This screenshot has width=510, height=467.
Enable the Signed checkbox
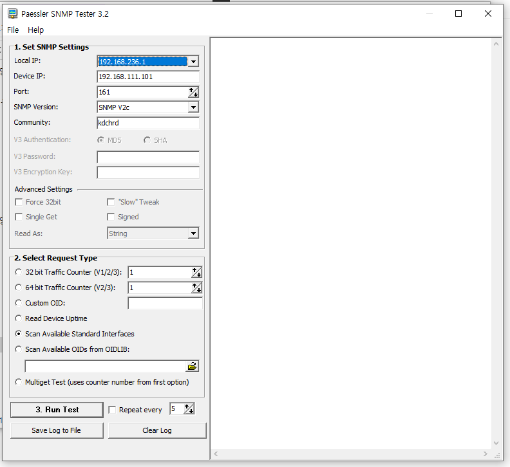pos(111,217)
